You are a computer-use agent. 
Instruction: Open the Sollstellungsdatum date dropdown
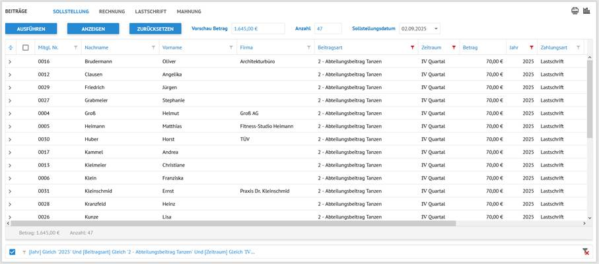pos(436,29)
